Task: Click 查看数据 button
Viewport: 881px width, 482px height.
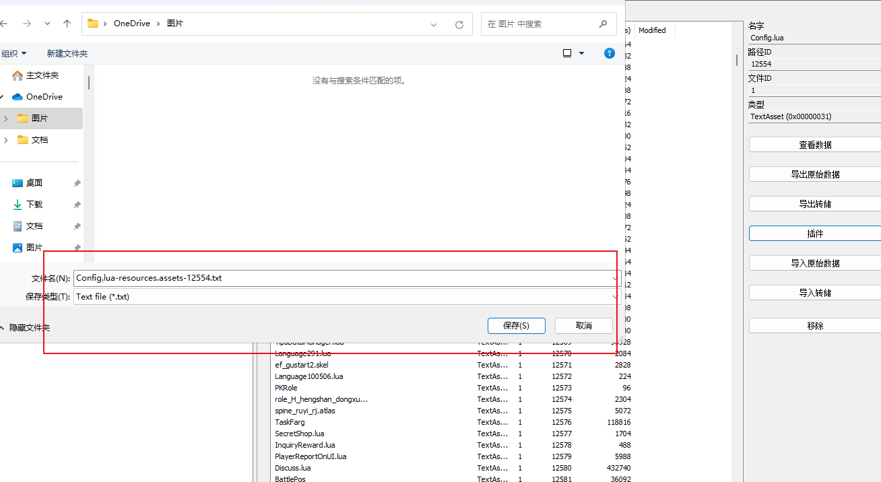Action: point(815,145)
